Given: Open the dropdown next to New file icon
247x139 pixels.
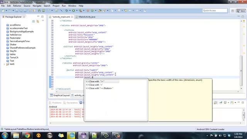Looking at the screenshot, I should coord(6,10).
